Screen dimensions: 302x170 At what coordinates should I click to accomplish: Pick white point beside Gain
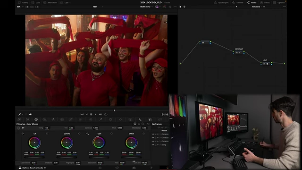tap(87, 134)
